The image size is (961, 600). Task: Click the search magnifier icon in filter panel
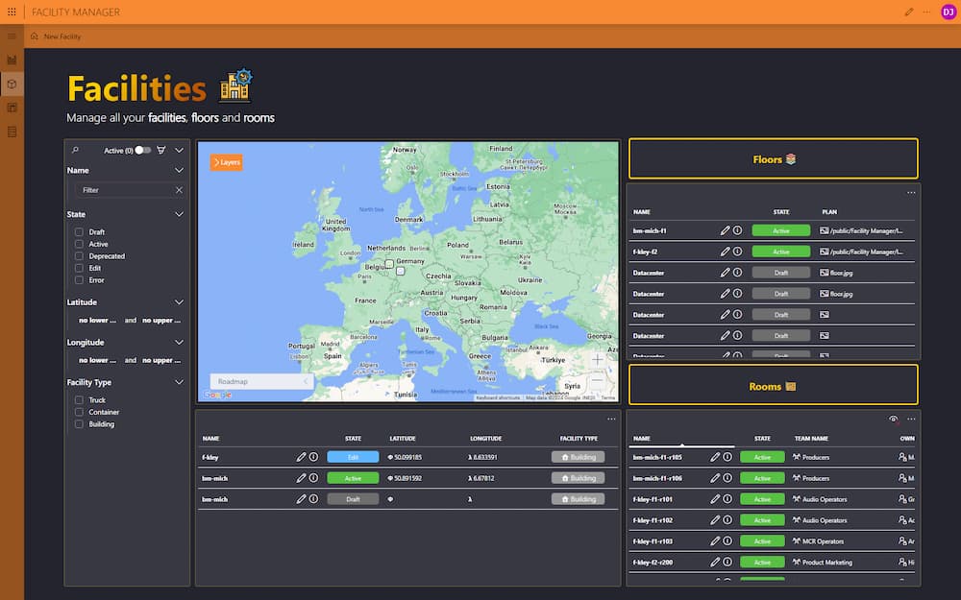75,150
